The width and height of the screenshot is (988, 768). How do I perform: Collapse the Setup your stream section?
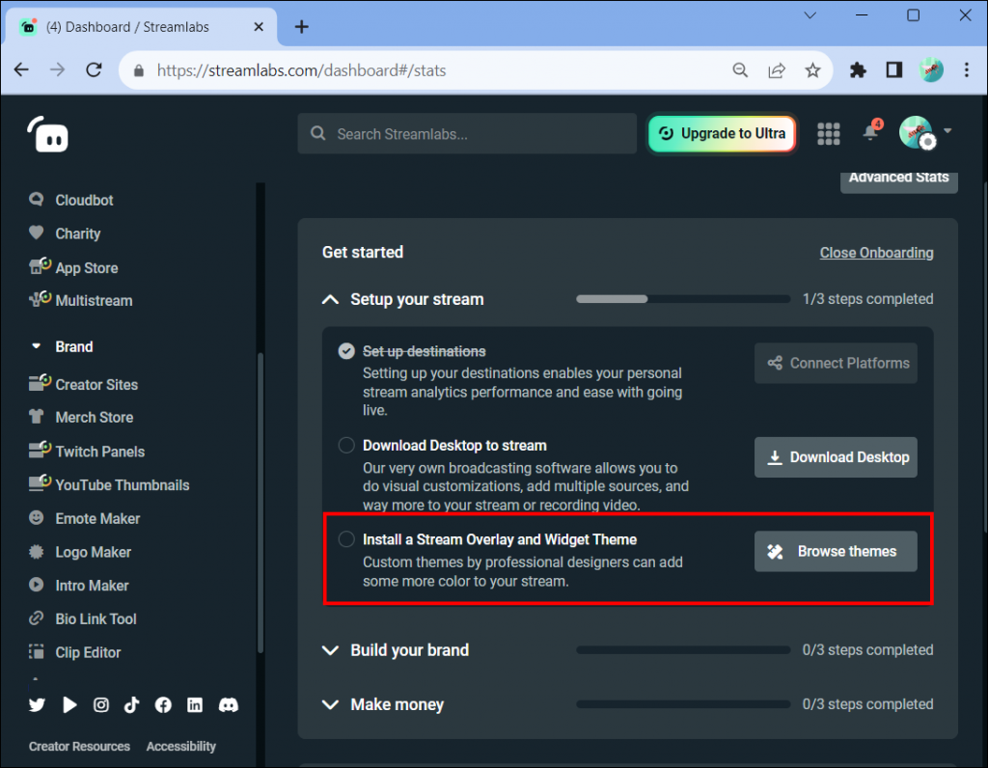(330, 299)
